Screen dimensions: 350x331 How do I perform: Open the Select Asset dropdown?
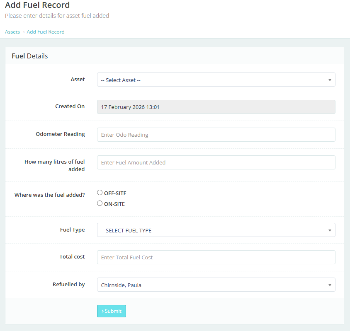pos(216,80)
